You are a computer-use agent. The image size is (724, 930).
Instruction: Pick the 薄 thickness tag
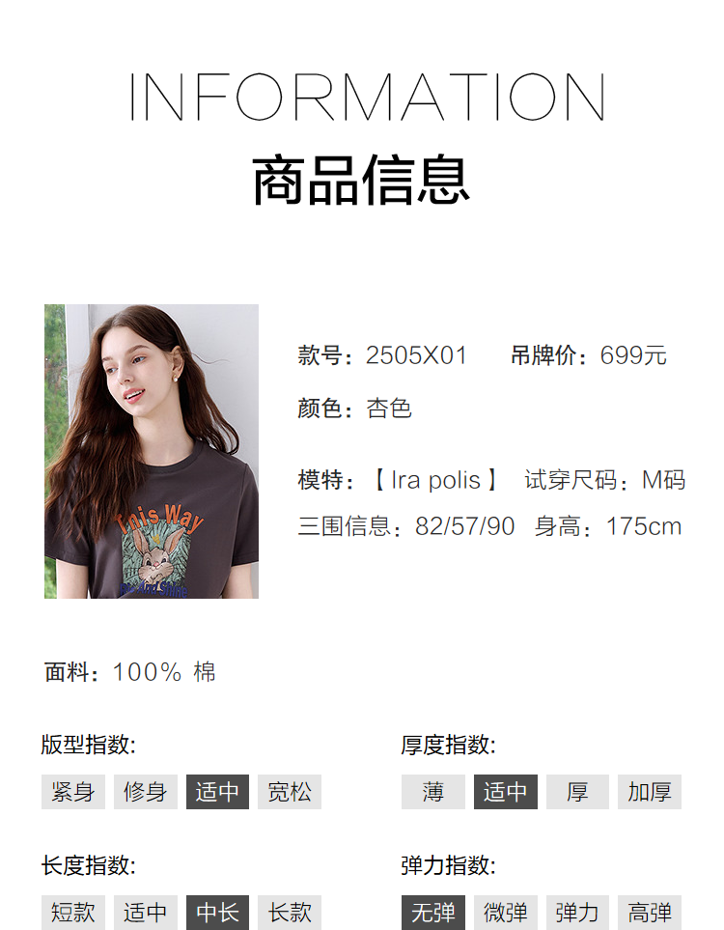pyautogui.click(x=432, y=792)
